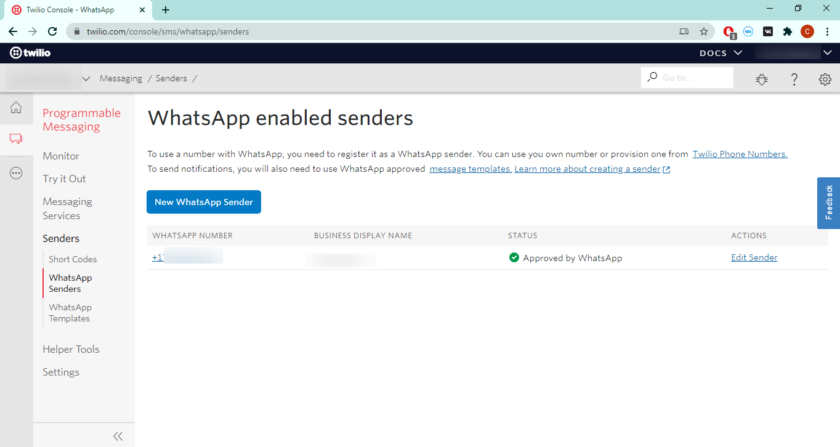Click the blue circular extension icon
840x447 pixels.
(x=748, y=31)
